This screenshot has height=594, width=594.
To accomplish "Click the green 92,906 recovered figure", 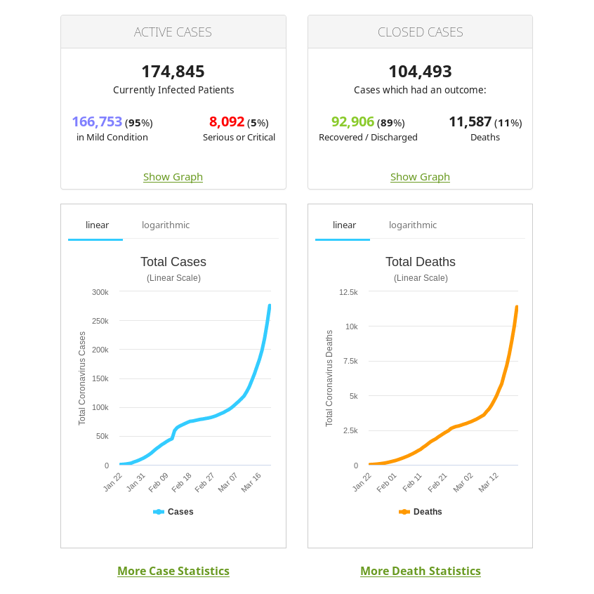I will click(352, 122).
